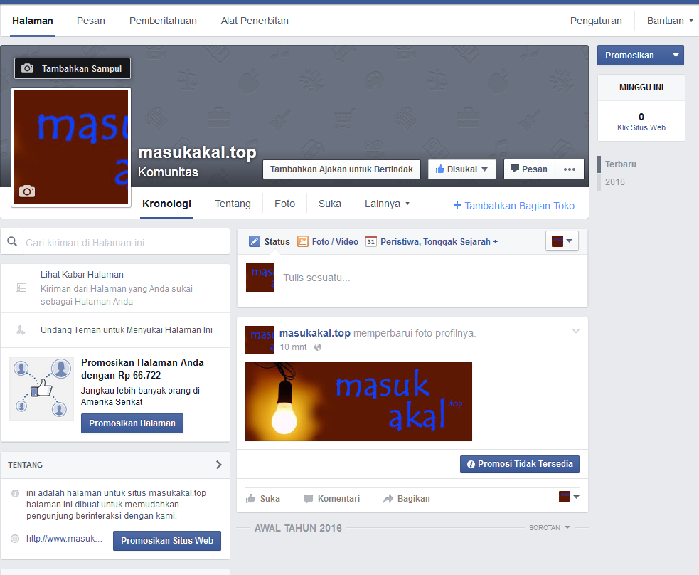
Task: Jump to 2016 in the timeline
Action: [615, 182]
